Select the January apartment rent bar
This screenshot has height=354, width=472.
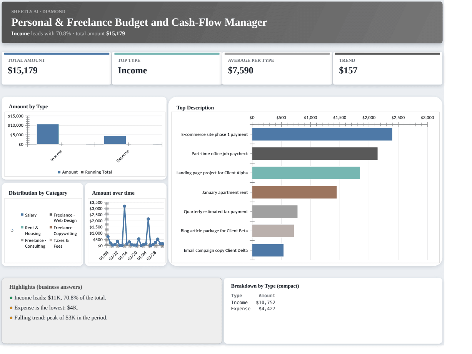click(x=294, y=192)
